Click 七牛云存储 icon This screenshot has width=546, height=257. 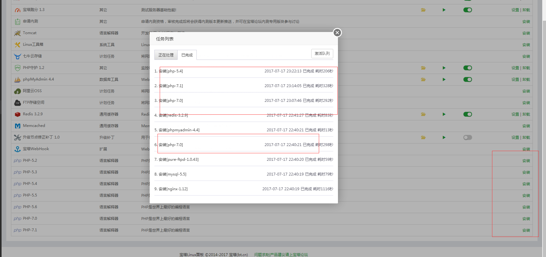18,56
